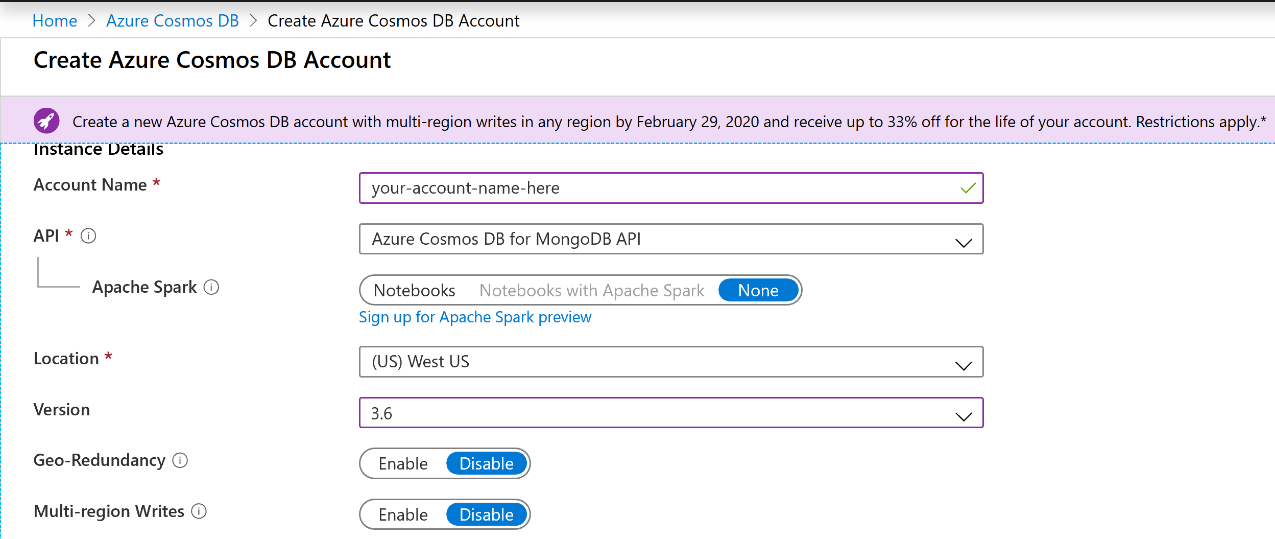
Task: Click the Account Name label
Action: point(90,184)
